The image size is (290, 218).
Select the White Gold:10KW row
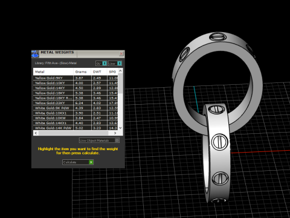(76, 118)
